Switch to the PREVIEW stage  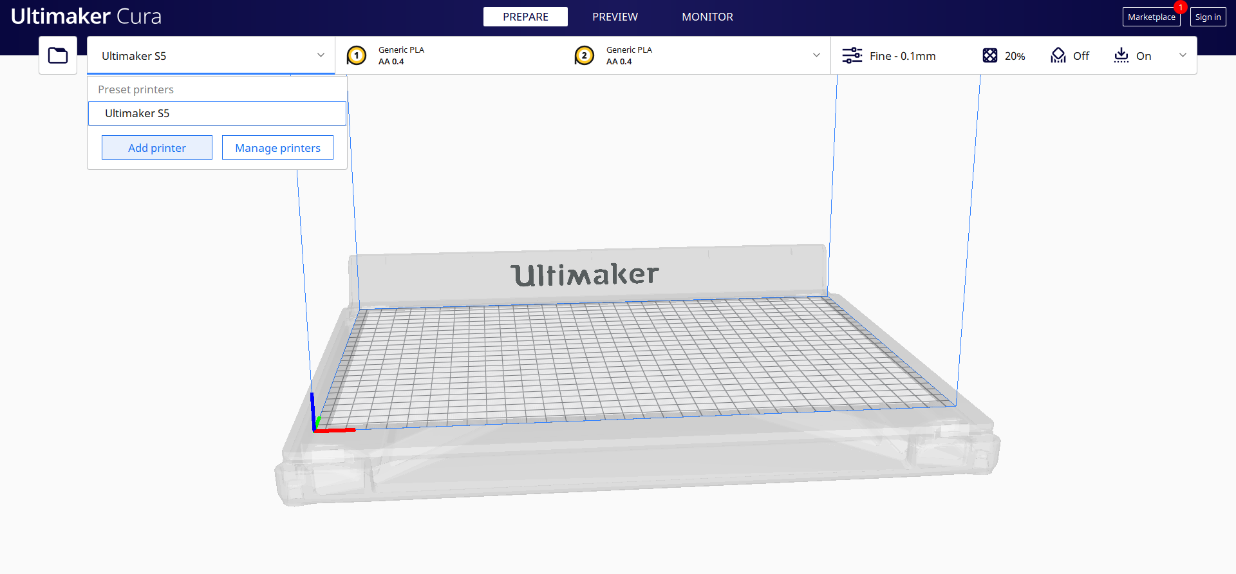(x=615, y=17)
